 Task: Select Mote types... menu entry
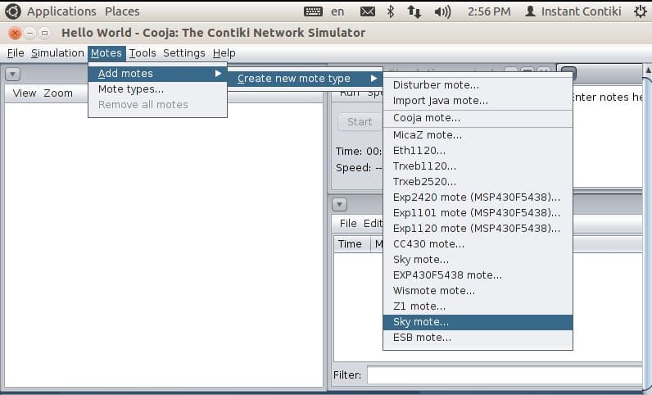click(x=157, y=89)
